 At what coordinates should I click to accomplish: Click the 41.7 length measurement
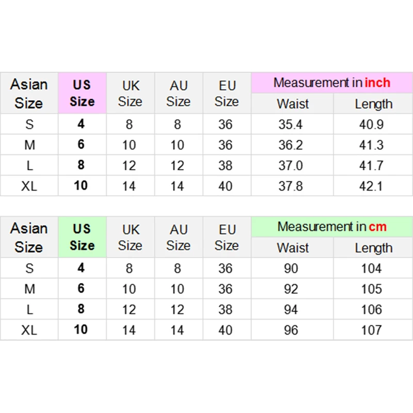click(372, 166)
